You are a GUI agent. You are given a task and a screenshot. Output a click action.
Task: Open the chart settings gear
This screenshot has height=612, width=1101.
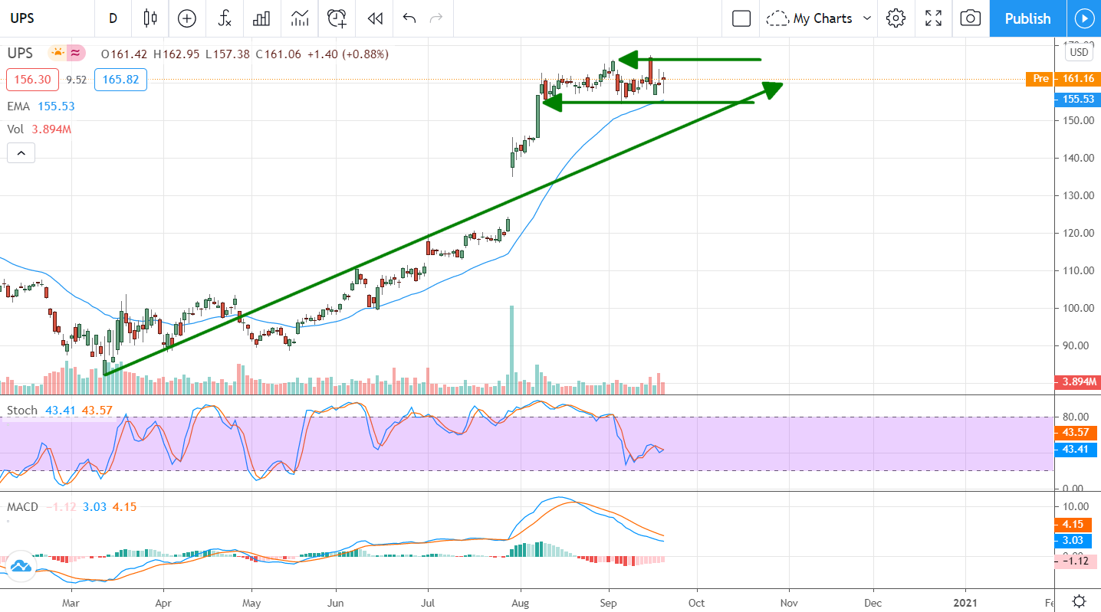pyautogui.click(x=896, y=18)
